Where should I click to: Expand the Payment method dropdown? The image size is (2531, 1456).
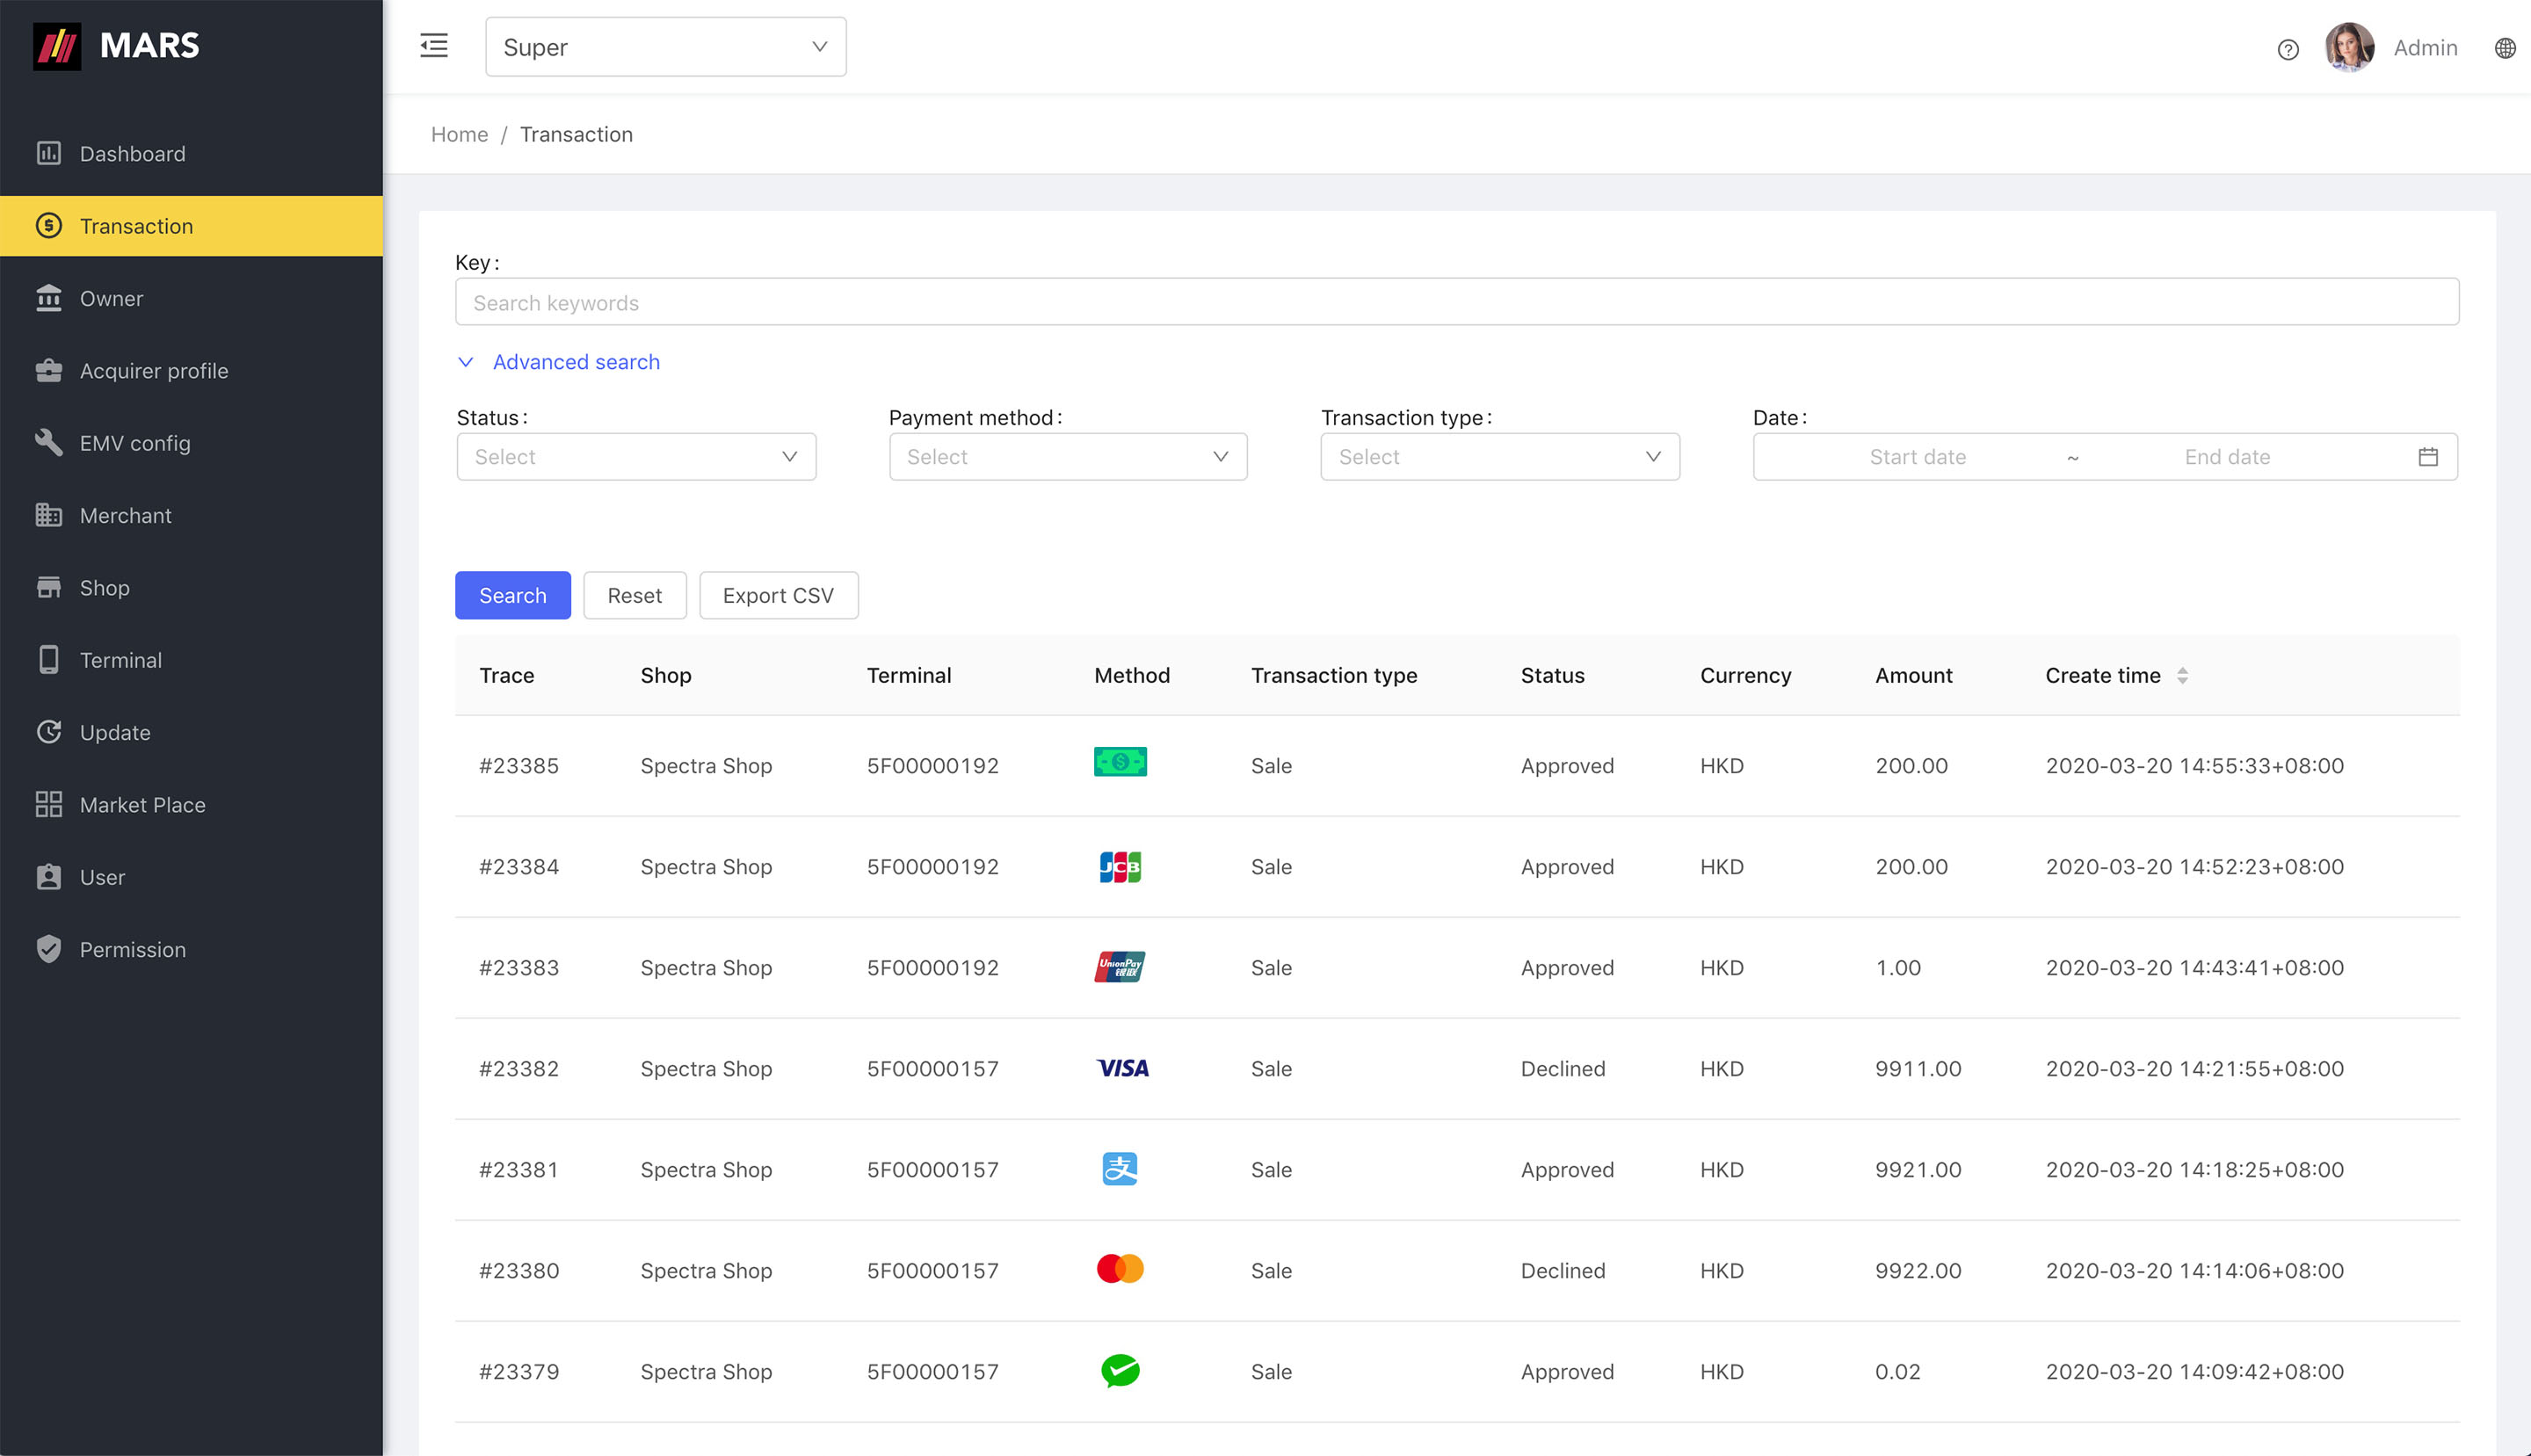click(x=1067, y=457)
